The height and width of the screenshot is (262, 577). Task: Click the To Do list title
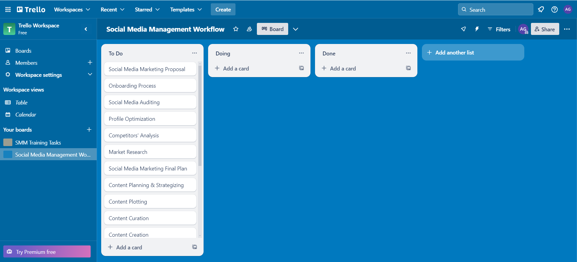coord(116,53)
